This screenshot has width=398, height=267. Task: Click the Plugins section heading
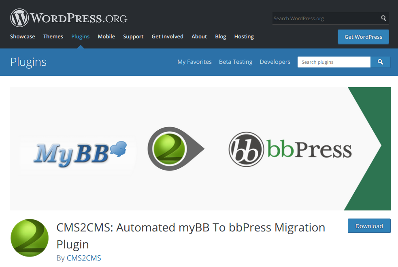[28, 62]
